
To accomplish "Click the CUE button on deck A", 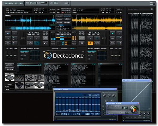I will coord(8,38).
